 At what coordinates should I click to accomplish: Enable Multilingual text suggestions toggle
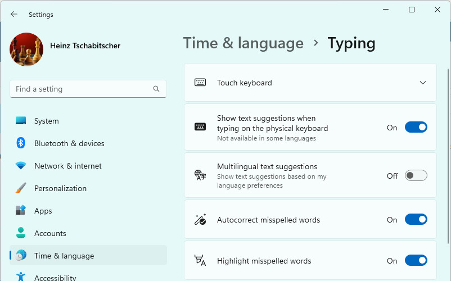pos(416,175)
